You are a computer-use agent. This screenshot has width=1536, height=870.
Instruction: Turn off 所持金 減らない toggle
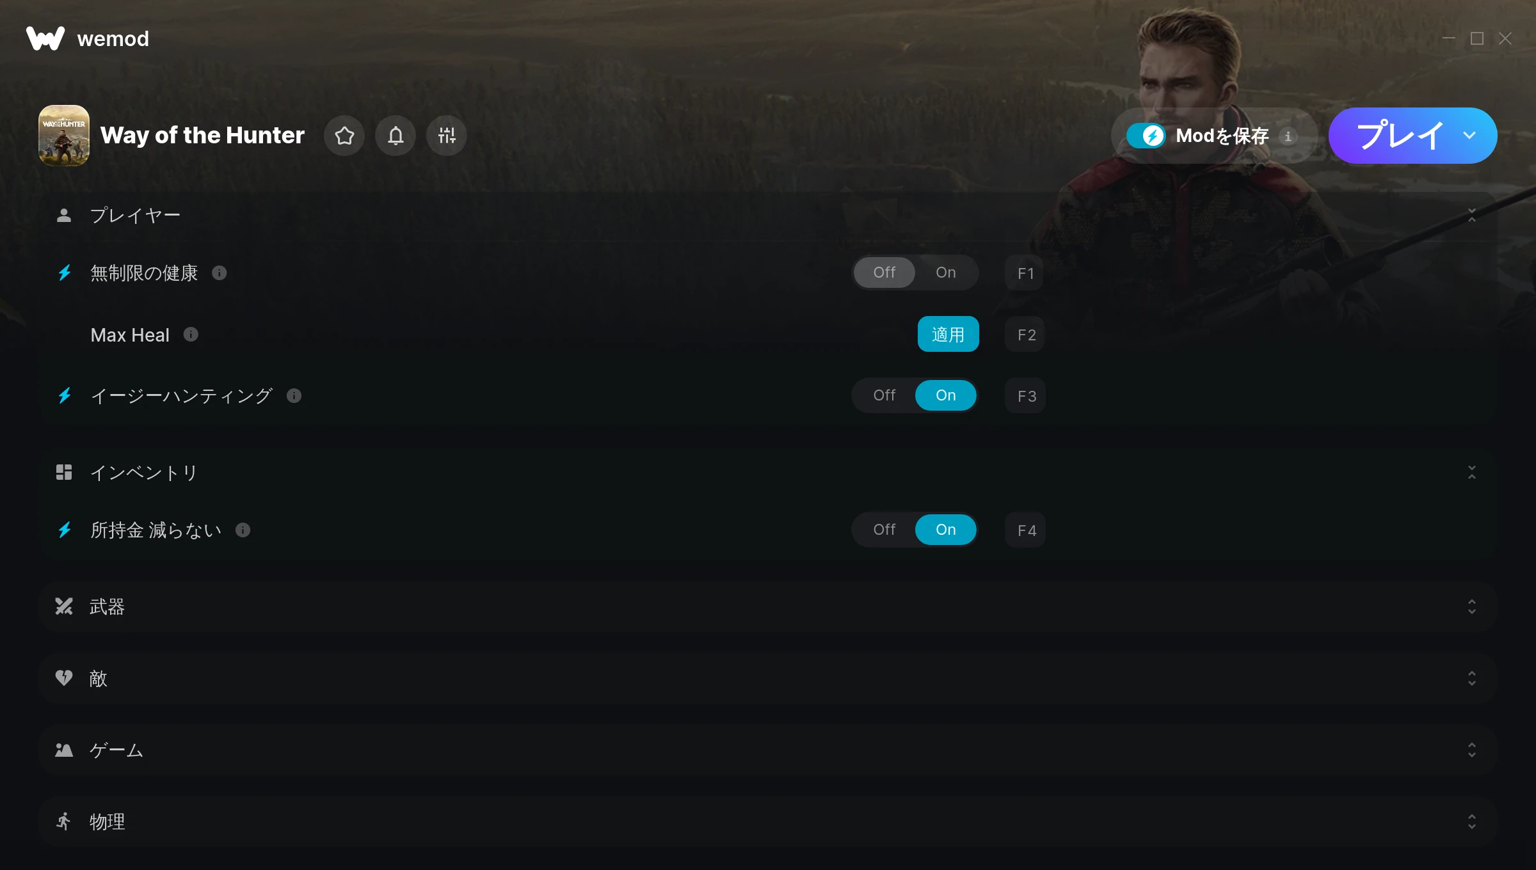tap(884, 530)
